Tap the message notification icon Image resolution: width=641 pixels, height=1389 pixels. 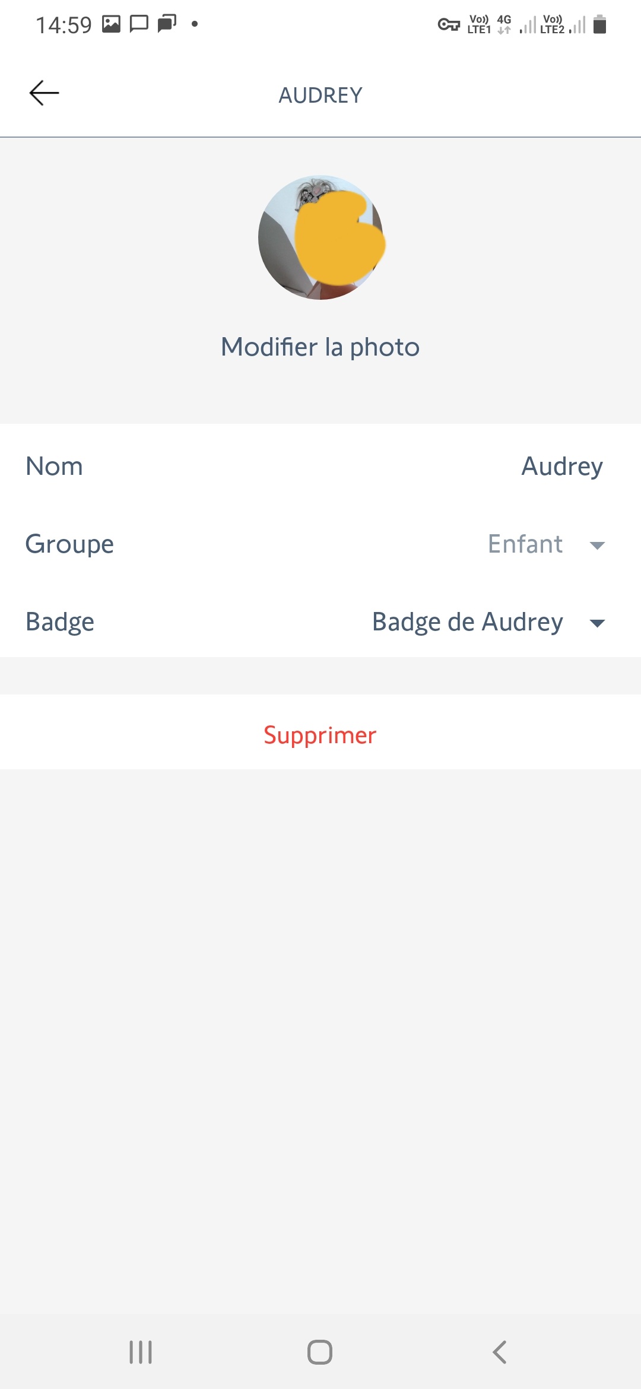tap(139, 24)
